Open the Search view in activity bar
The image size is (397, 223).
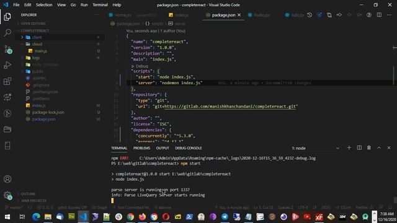click(7, 33)
